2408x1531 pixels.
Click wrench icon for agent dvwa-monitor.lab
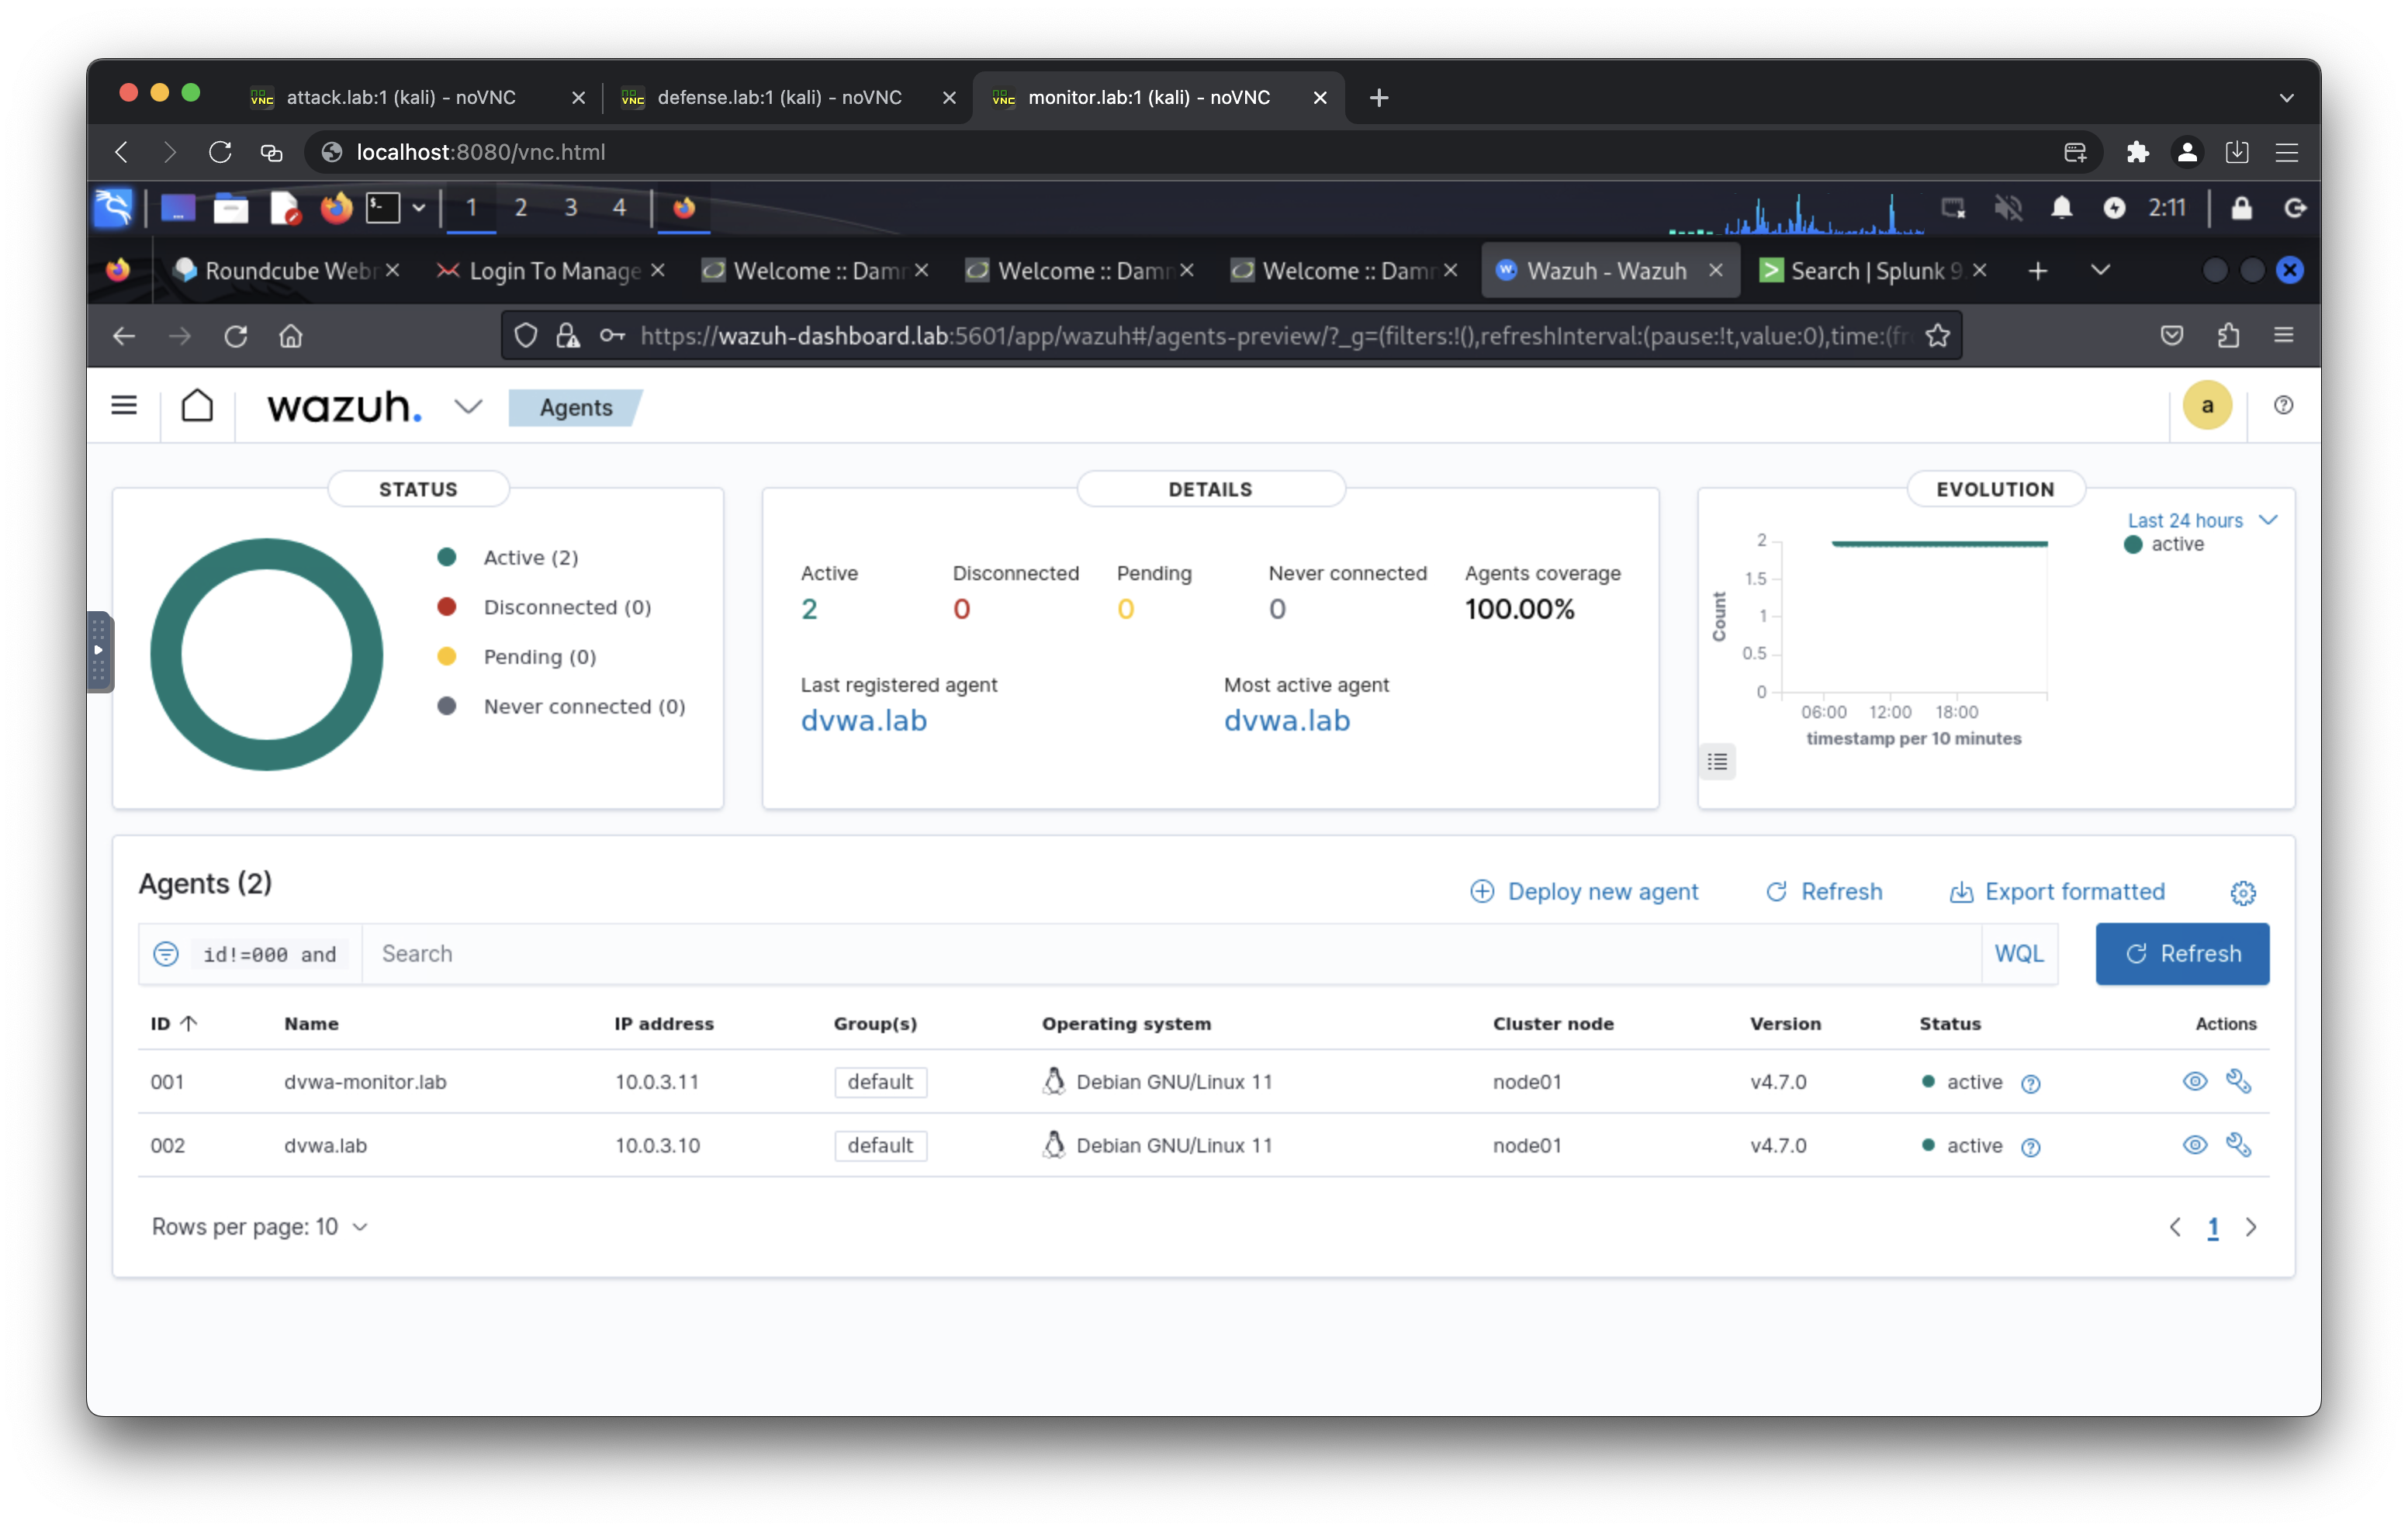click(x=2238, y=1081)
